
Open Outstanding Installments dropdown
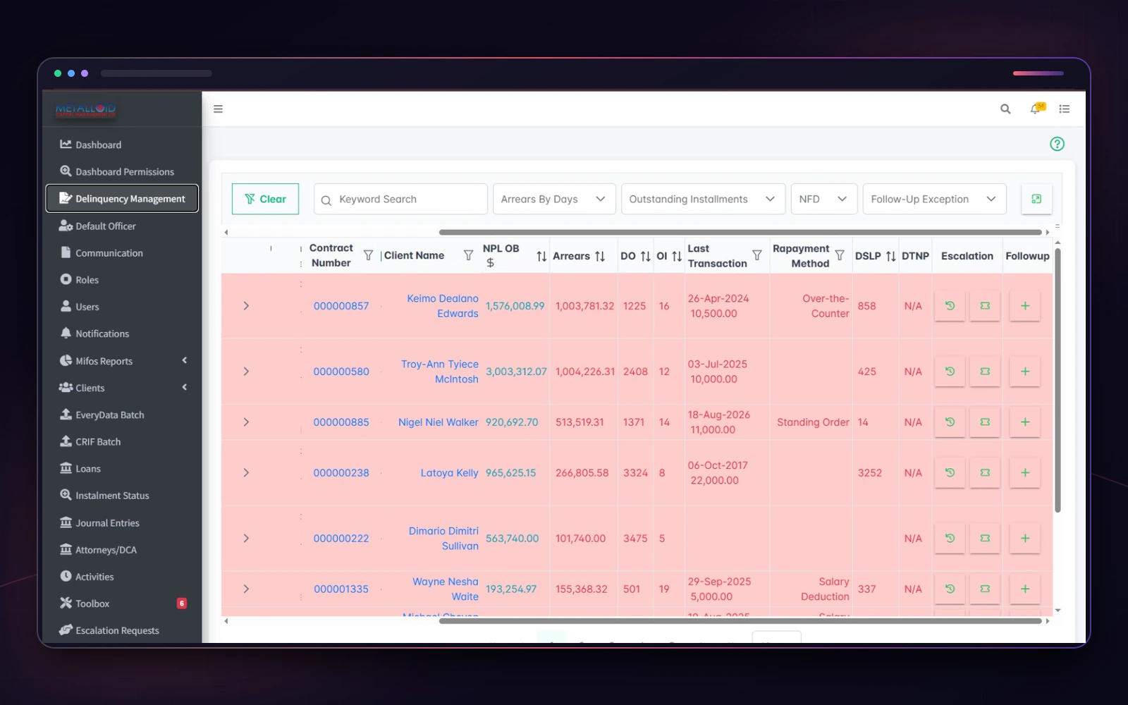point(703,199)
